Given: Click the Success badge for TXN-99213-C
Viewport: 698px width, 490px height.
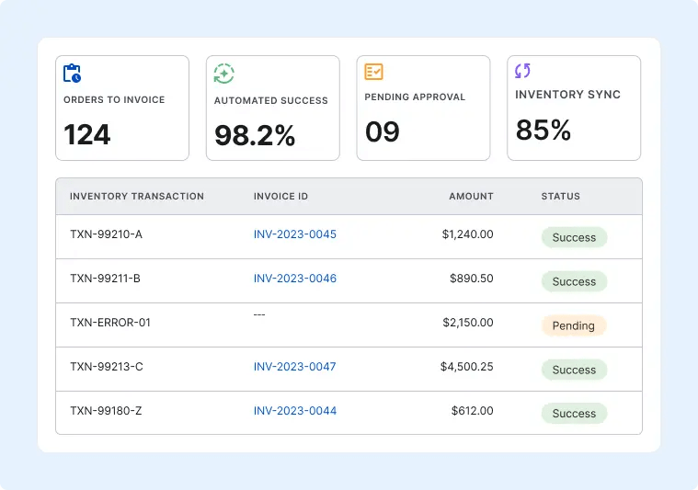Looking at the screenshot, I should [574, 370].
